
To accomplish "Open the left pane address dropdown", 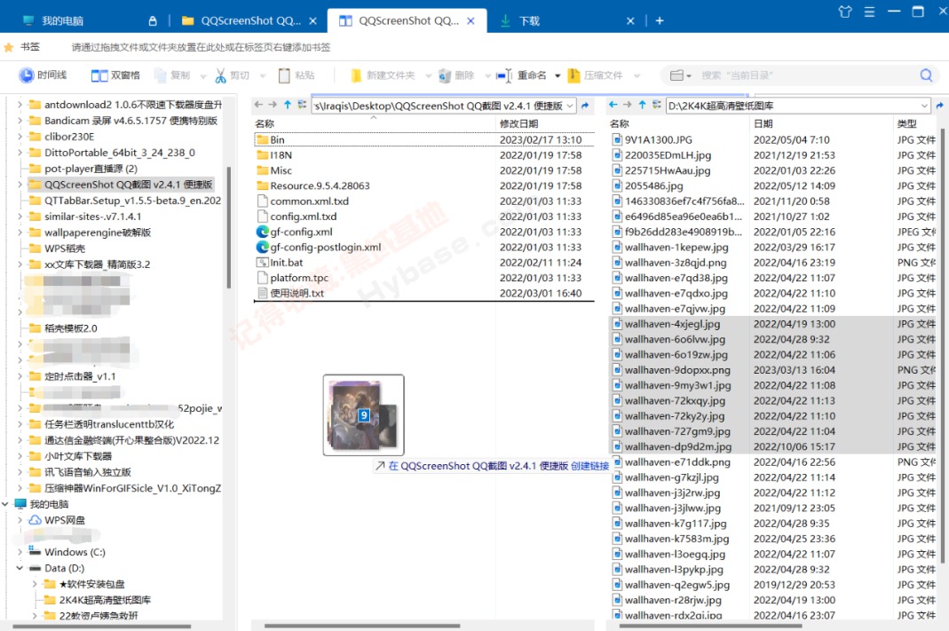I will click(x=570, y=106).
